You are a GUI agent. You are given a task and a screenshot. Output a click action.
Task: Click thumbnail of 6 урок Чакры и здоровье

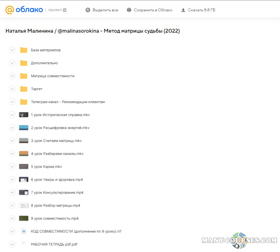[23, 180]
